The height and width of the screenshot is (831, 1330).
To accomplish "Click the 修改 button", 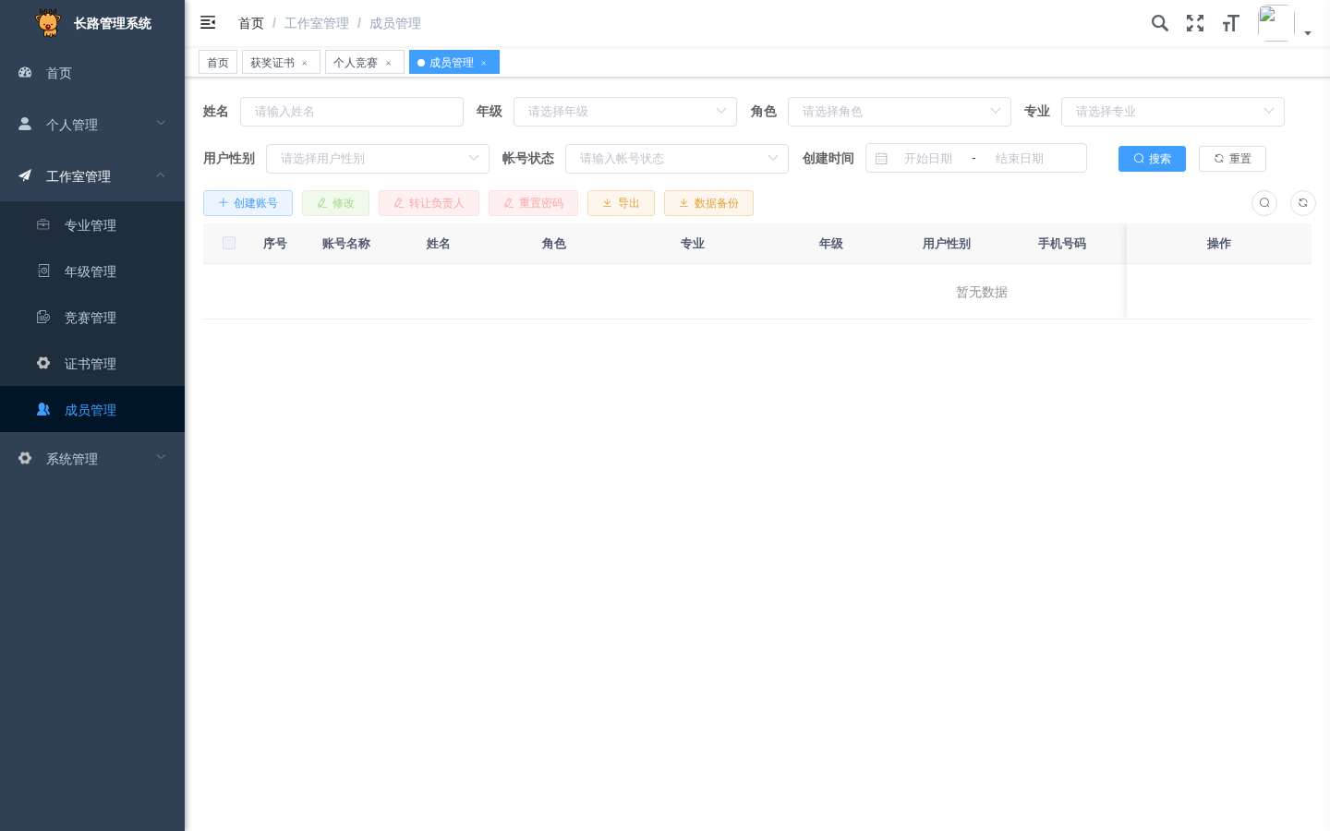I will click(335, 203).
